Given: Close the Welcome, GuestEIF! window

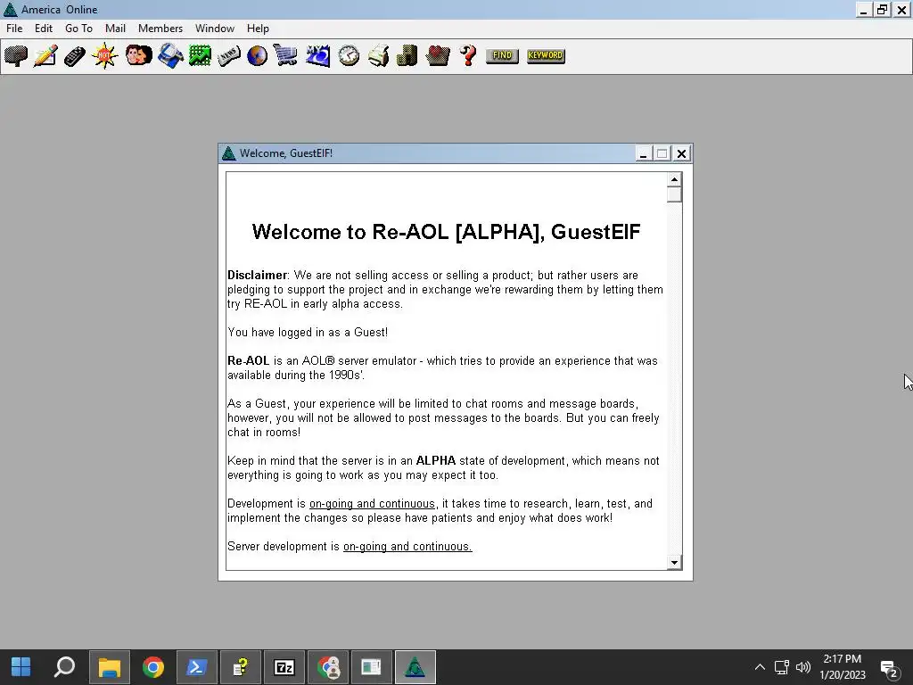Looking at the screenshot, I should click(681, 153).
